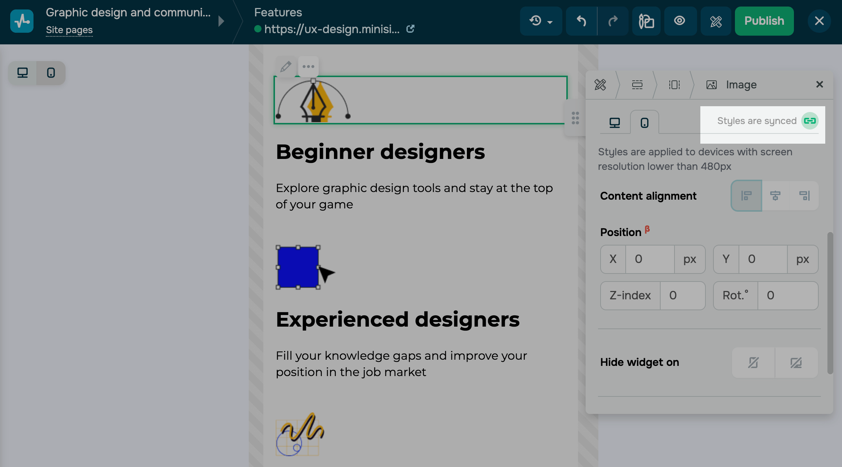Align content to center

(775, 196)
